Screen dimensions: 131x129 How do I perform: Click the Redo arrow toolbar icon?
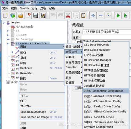pos(61,16)
